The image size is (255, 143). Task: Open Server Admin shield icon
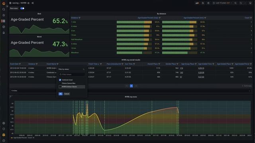[x=4, y=129]
